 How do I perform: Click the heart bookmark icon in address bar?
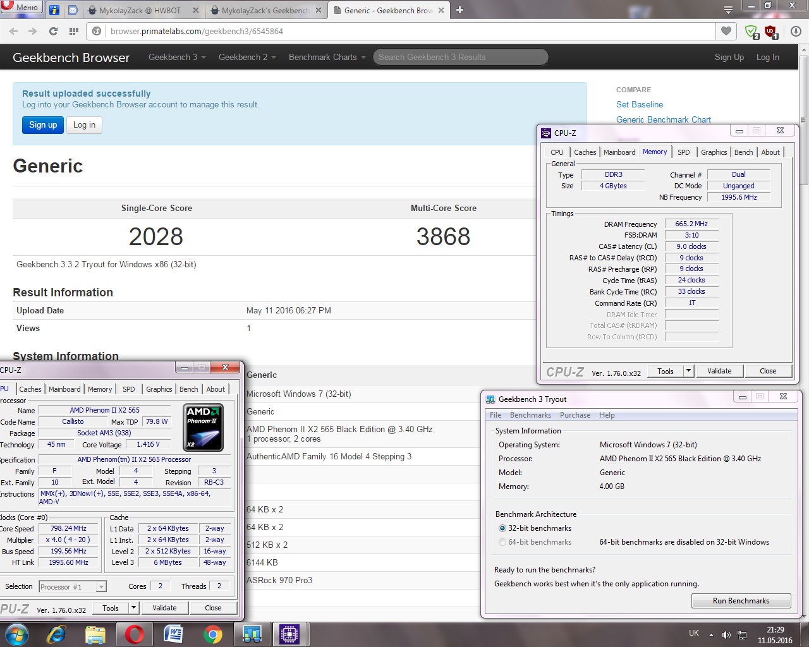(x=726, y=31)
